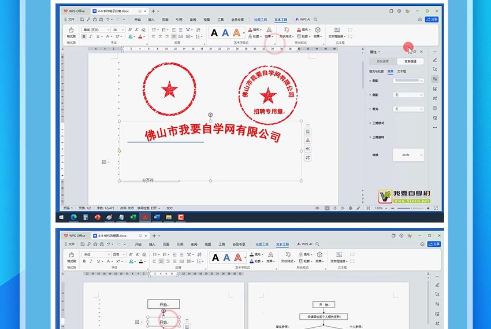Click the rotation handle above the text box
The height and width of the screenshot is (329, 491).
(x=210, y=115)
